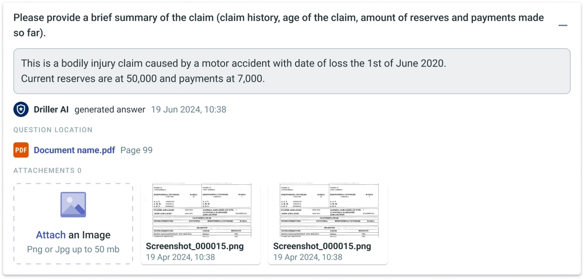Click the Attach link text
The image size is (584, 279).
click(51, 235)
